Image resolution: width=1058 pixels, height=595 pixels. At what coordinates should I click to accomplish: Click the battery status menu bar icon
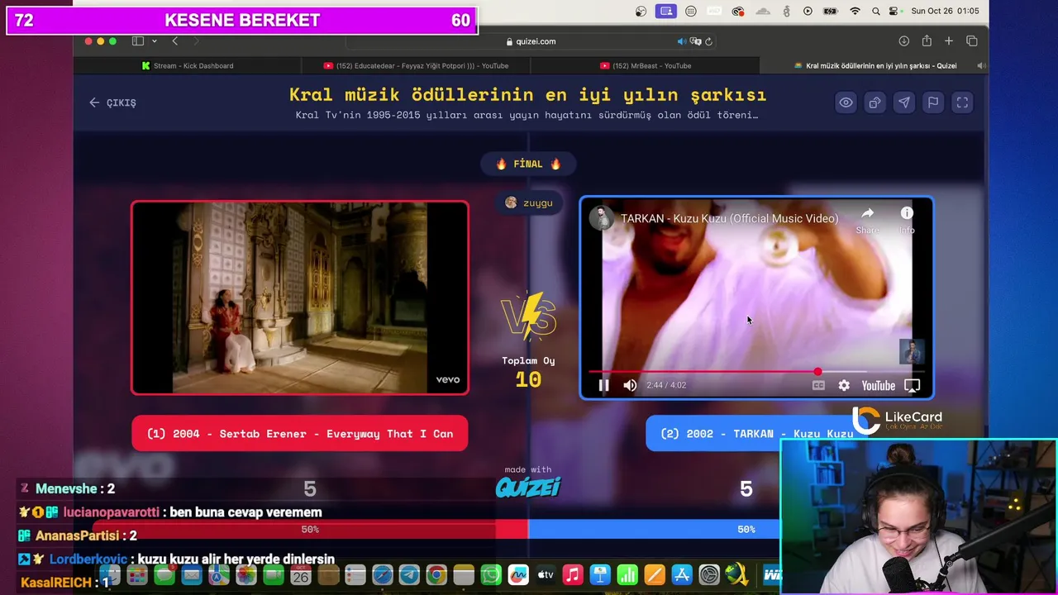point(832,11)
